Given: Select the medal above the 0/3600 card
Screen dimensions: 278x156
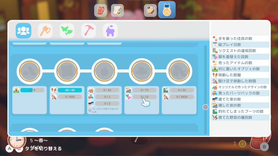Looking at the screenshot, I should [x=179, y=71].
